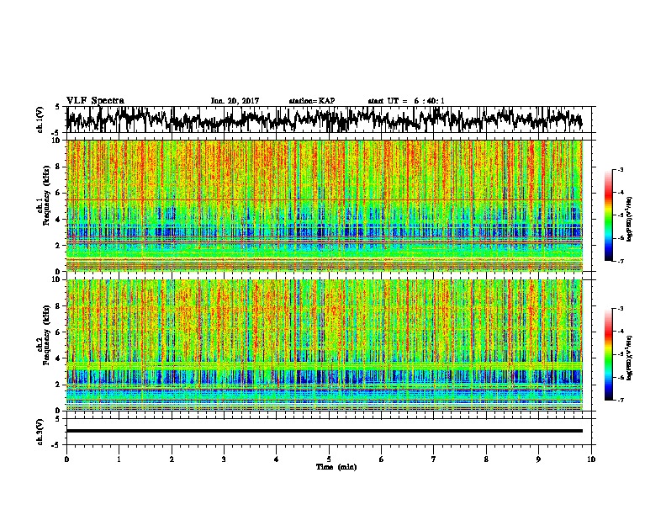The width and height of the screenshot is (666, 515).
Task: Click the "station=KAP" header label
Action: [312, 101]
